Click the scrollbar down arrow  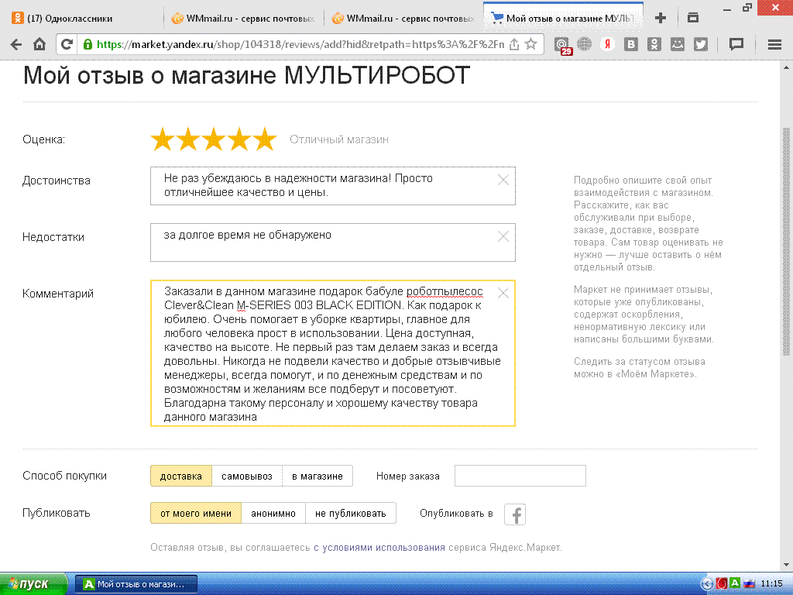(x=787, y=565)
